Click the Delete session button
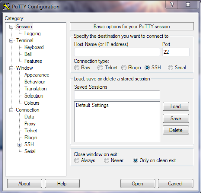 tap(176, 130)
